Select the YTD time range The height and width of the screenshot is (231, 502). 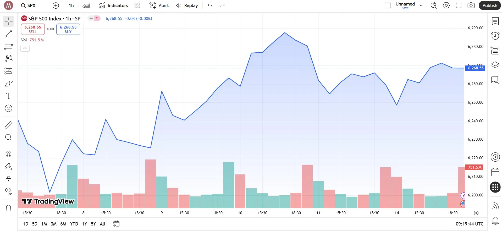74,224
